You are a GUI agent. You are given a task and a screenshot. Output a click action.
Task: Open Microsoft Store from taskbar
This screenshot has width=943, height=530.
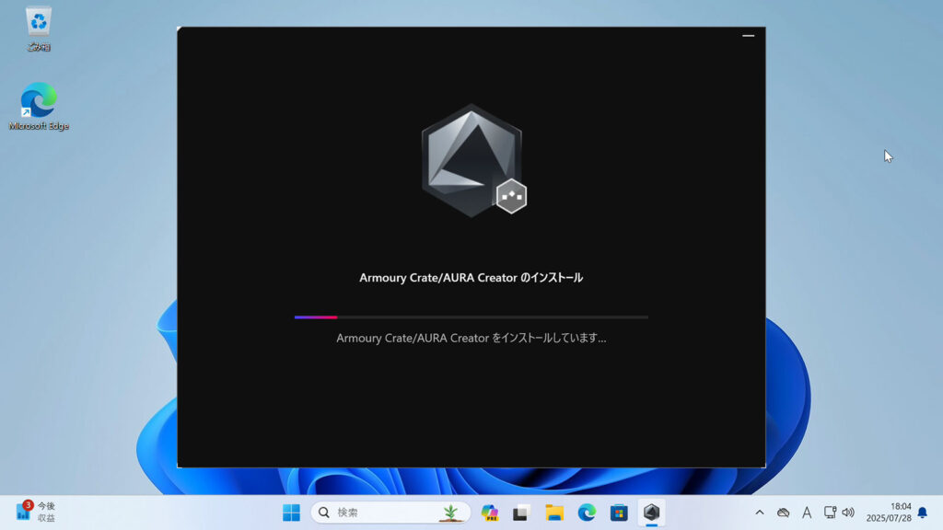pyautogui.click(x=619, y=513)
